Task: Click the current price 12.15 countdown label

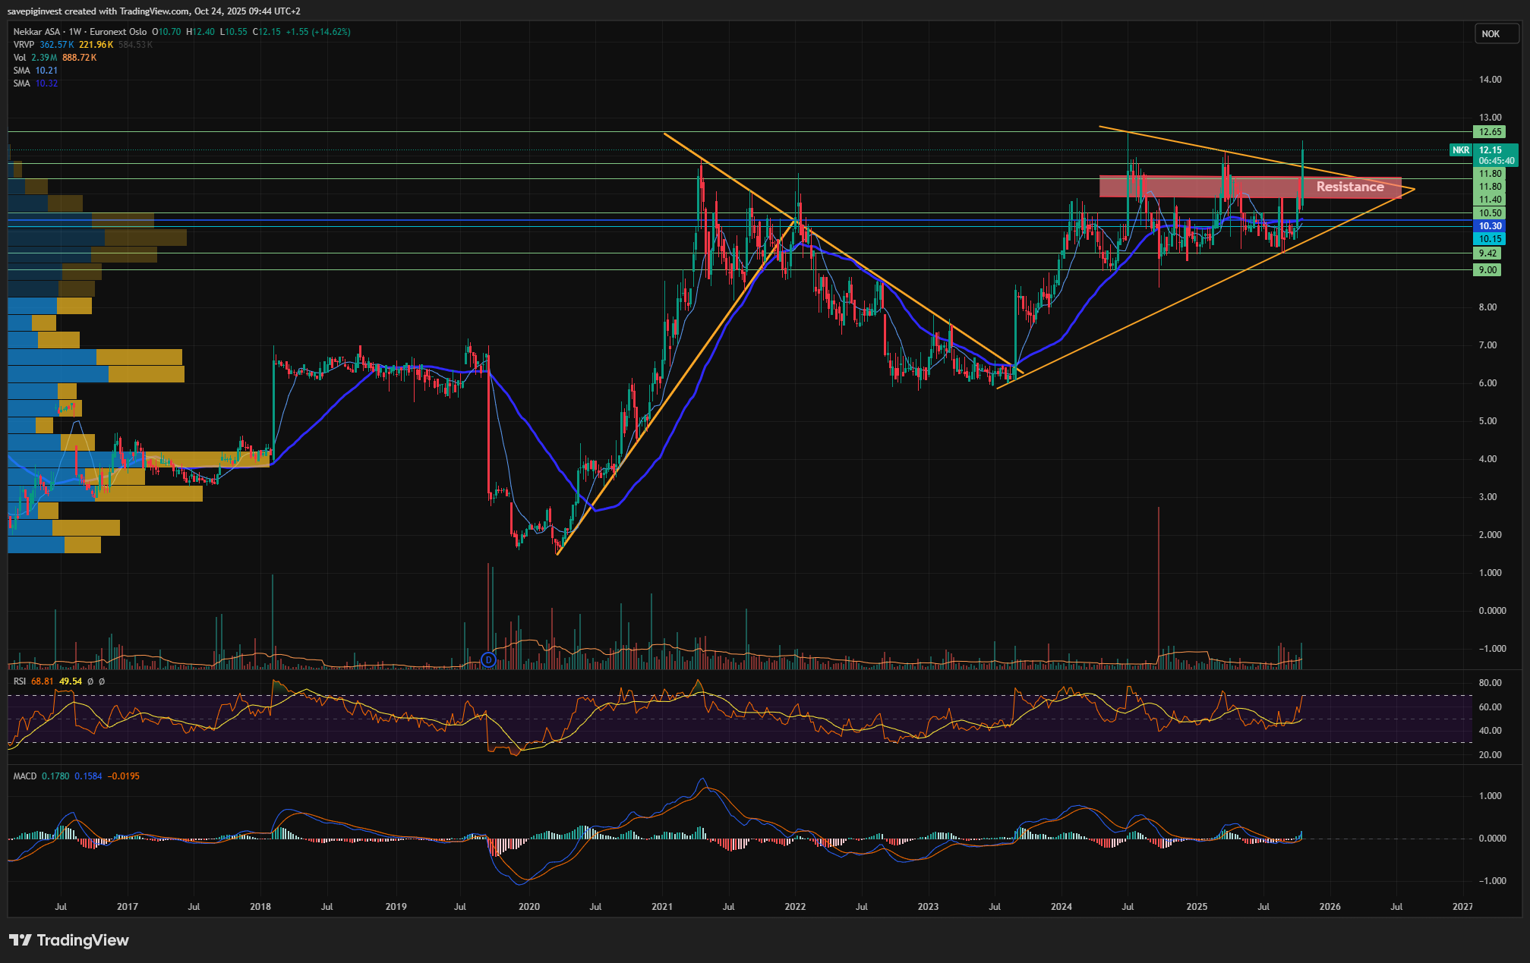Action: click(x=1495, y=156)
